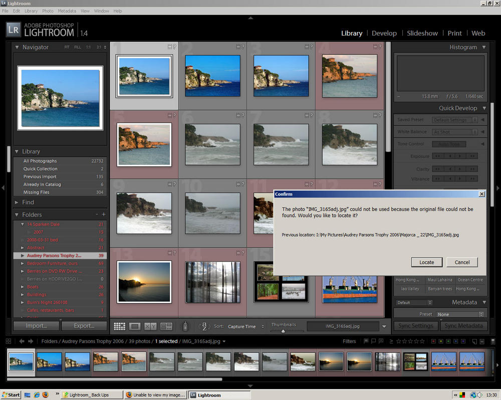Switch to Grid view in toolbar
Image resolution: width=501 pixels, height=400 pixels.
click(119, 326)
